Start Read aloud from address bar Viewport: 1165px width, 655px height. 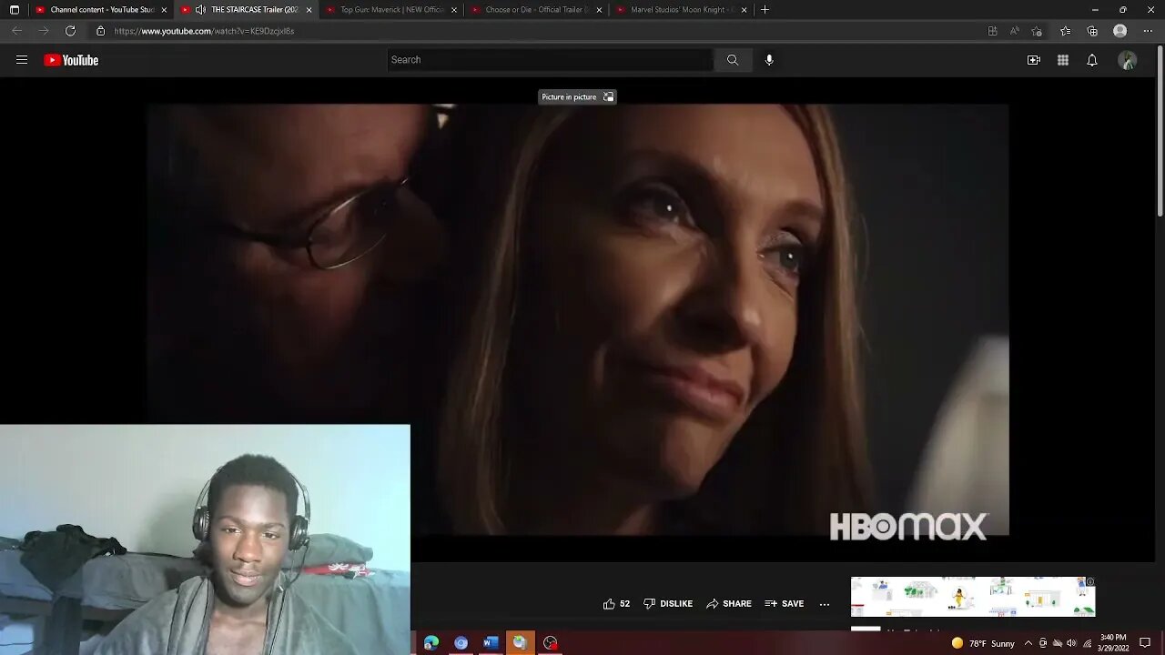click(x=1015, y=31)
